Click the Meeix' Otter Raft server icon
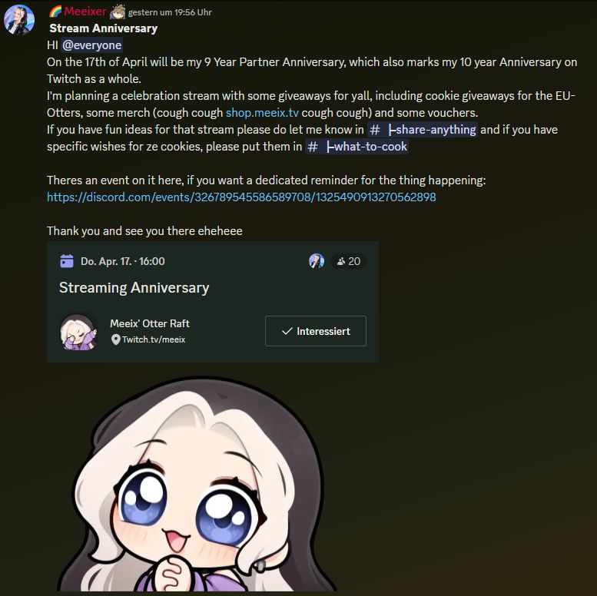The width and height of the screenshot is (597, 596). pyautogui.click(x=78, y=332)
